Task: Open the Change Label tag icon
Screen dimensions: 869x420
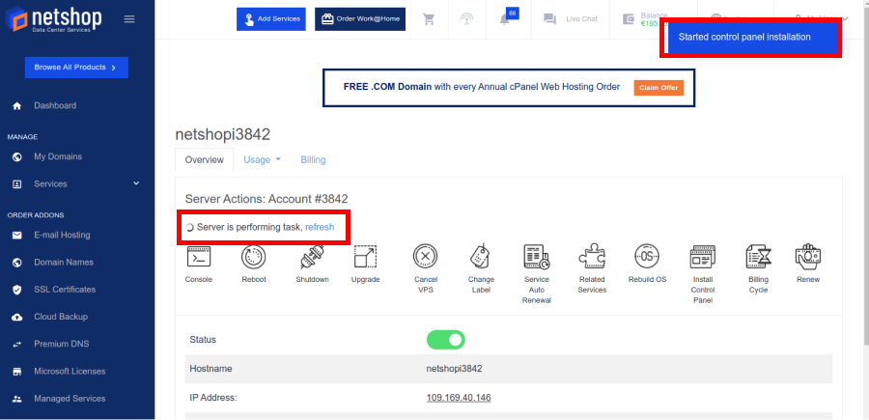Action: point(481,257)
